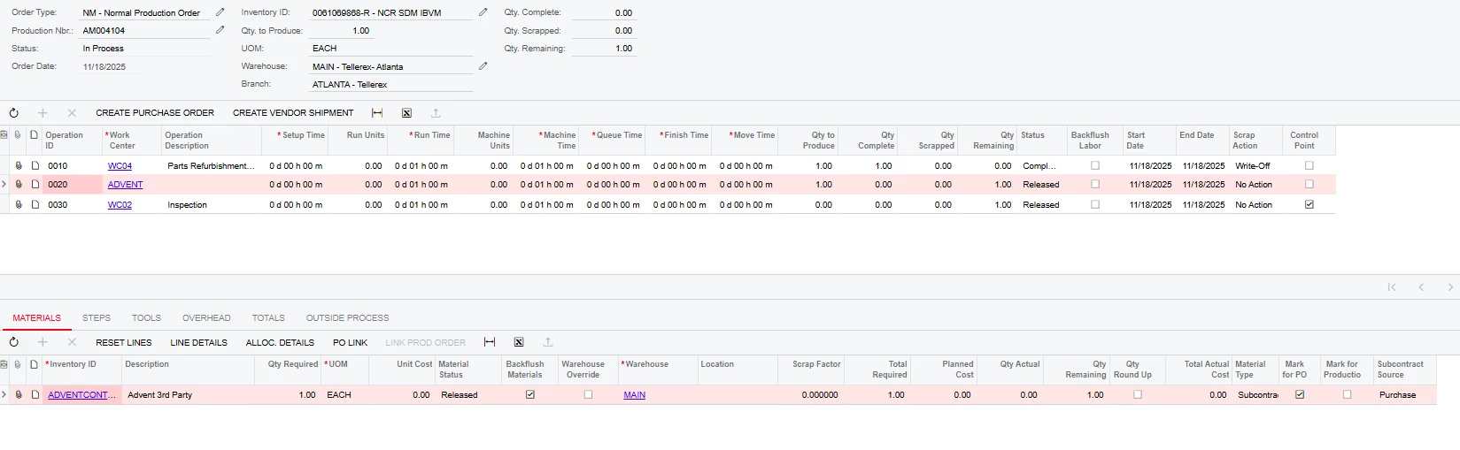Add a new material line
This screenshot has width=1460, height=450.
click(x=42, y=342)
